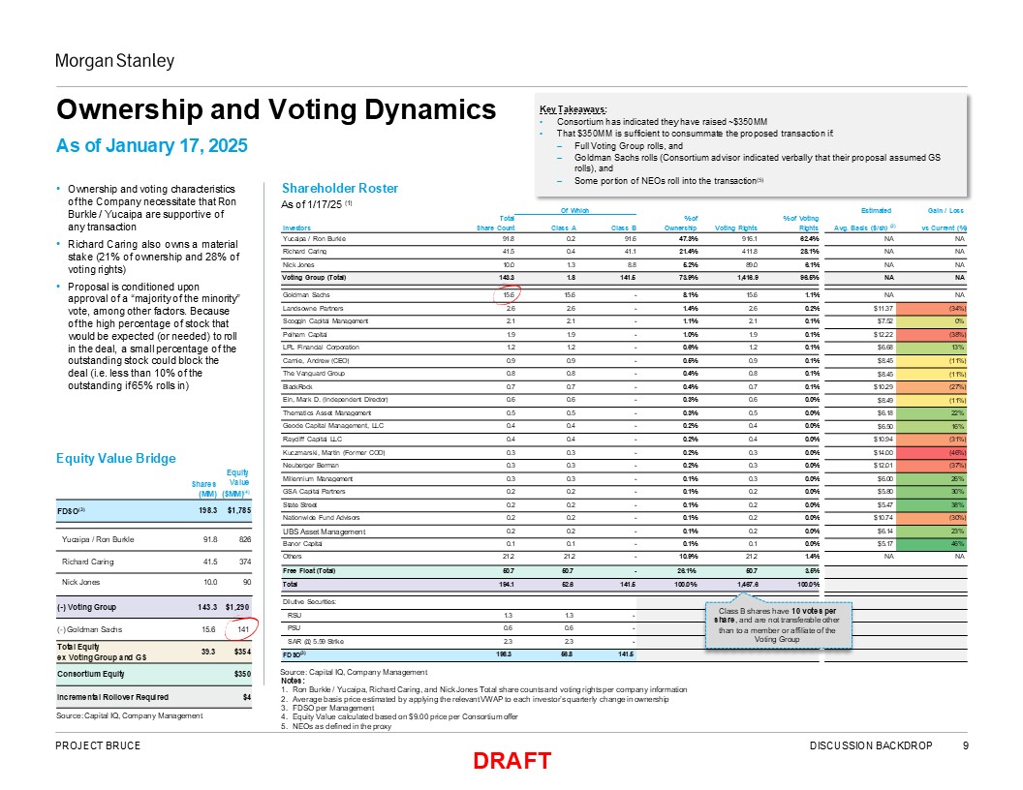Select the "Others" row label
Image resolution: width=1023 pixels, height=790 pixels.
pyautogui.click(x=292, y=557)
